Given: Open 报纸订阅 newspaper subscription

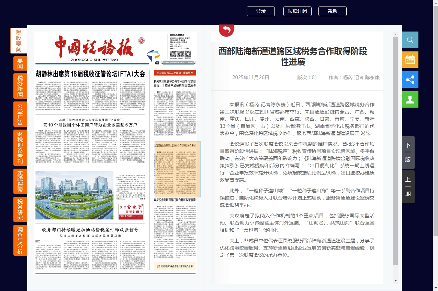Looking at the screenshot, I should pos(297,11).
